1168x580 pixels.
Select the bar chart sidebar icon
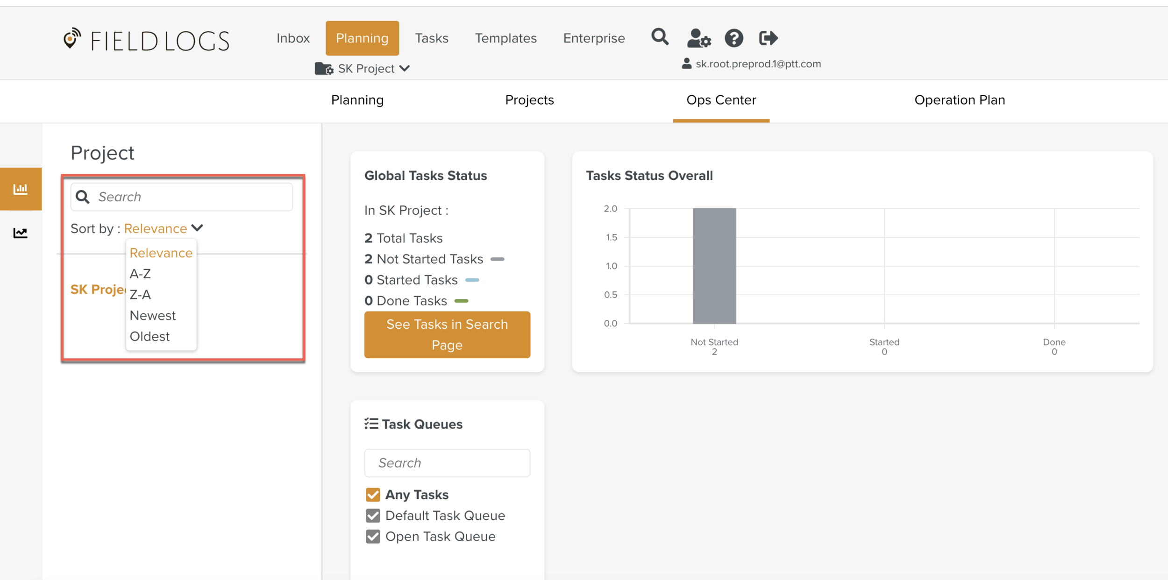21,189
